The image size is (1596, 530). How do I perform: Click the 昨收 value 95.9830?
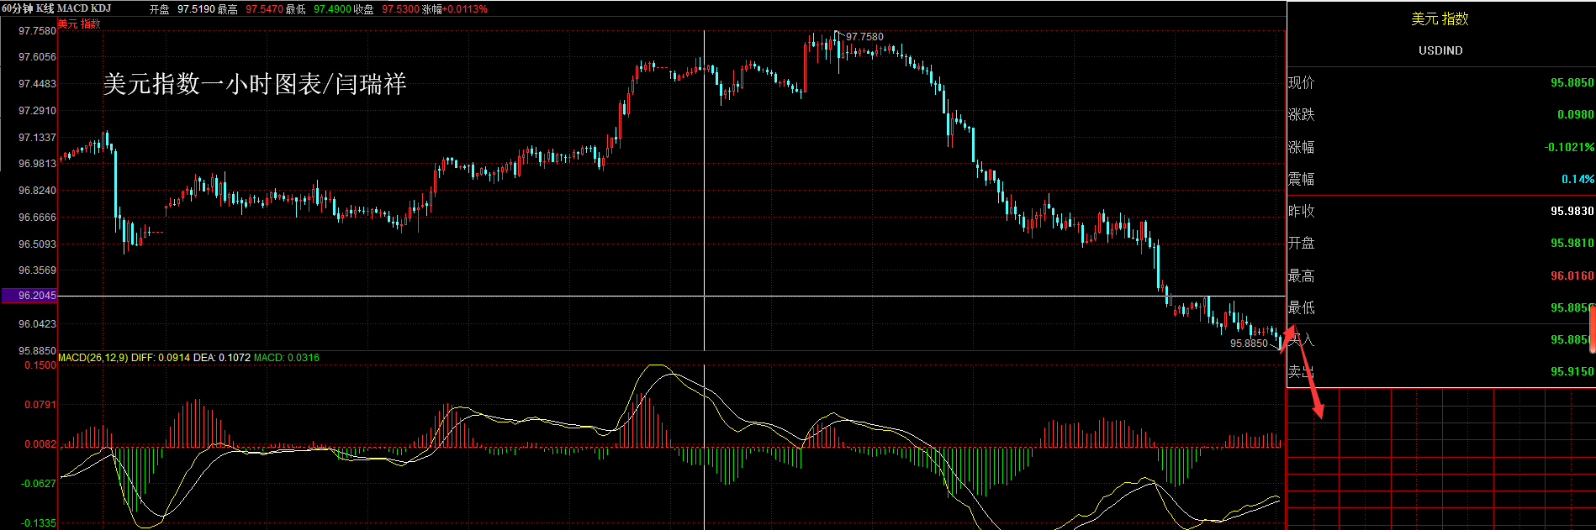pyautogui.click(x=1572, y=212)
